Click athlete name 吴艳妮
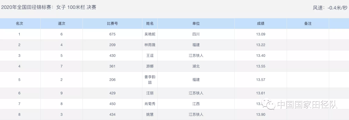Screen dimensions: 349x120 (150, 34)
